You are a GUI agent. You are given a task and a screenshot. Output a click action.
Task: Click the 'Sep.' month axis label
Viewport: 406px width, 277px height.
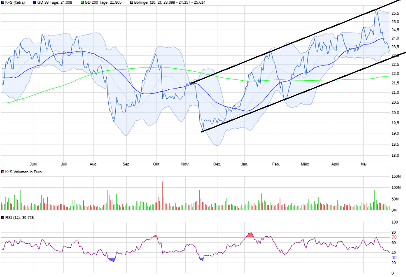click(126, 164)
